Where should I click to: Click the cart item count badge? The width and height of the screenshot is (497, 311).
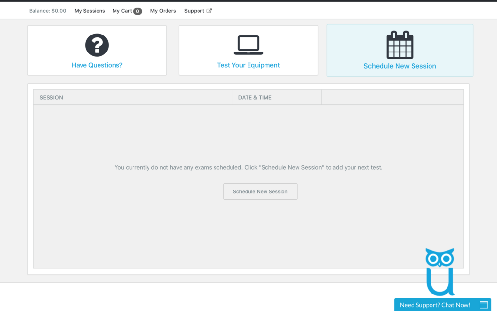pyautogui.click(x=137, y=11)
